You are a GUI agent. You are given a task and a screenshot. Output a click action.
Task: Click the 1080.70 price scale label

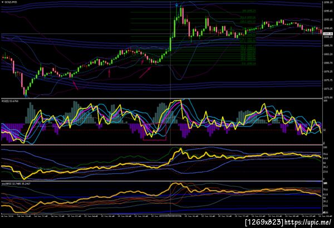[328, 63]
